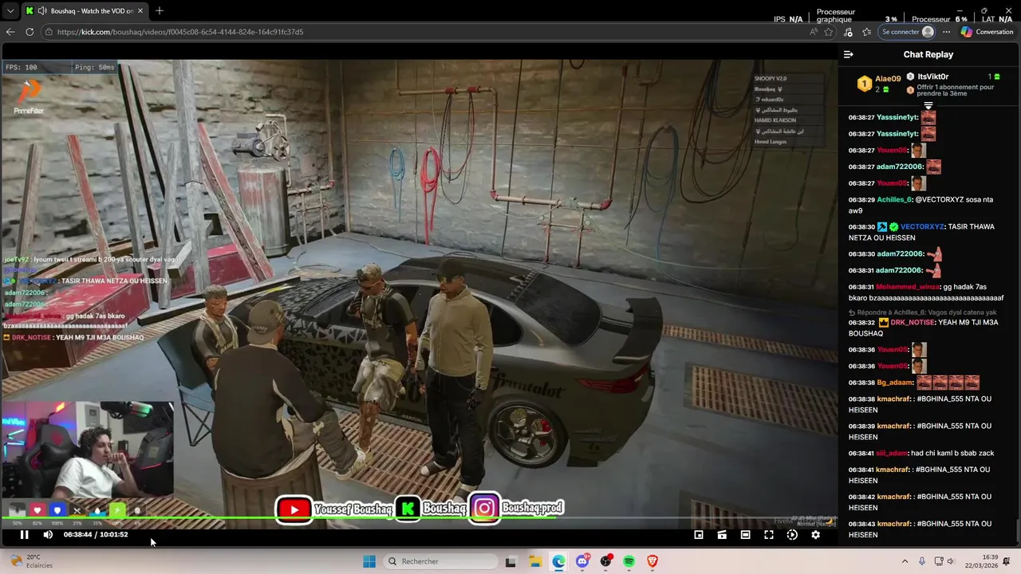Show hidden system tray icons
This screenshot has height=574, width=1021.
(x=905, y=561)
